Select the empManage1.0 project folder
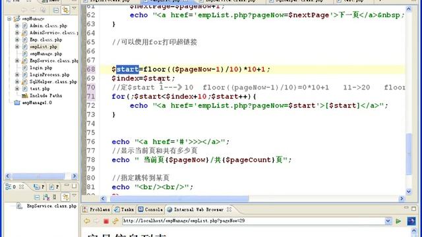The width and height of the screenshot is (422, 237). [37, 103]
